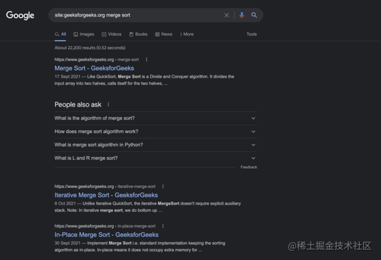This screenshot has width=381, height=260.
Task: Click the geeksforgeeks.org › in-place-merge-sort URL
Action: coord(105,226)
